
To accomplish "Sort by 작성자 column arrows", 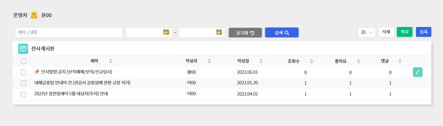I will (209, 61).
